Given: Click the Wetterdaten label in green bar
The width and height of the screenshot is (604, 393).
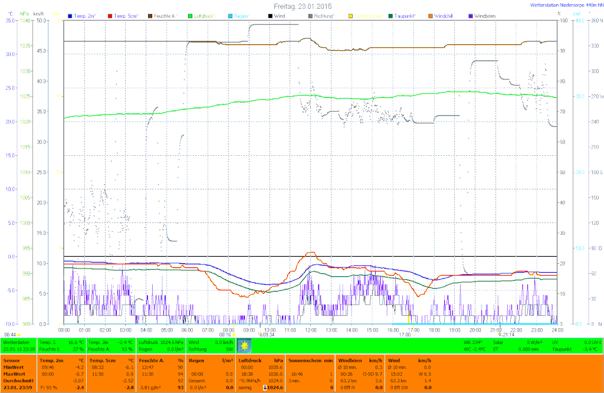Looking at the screenshot, I should coord(15,342).
